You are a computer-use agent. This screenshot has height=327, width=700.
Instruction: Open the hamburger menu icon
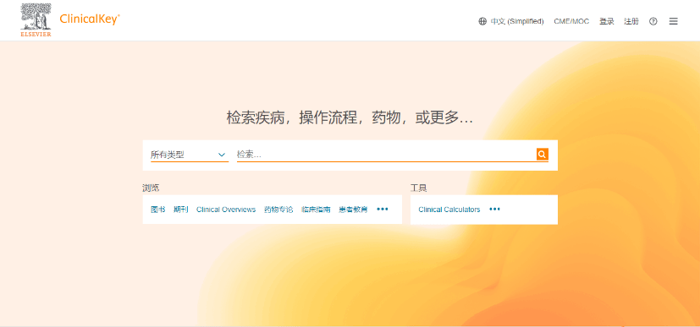click(673, 21)
